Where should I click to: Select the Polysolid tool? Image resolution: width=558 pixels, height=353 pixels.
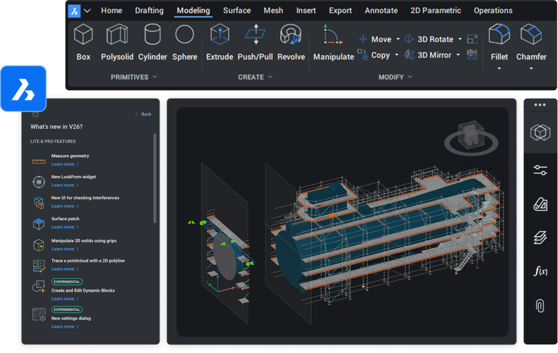(x=117, y=42)
